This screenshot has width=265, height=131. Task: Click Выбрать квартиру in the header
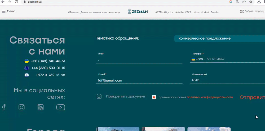(x=254, y=11)
